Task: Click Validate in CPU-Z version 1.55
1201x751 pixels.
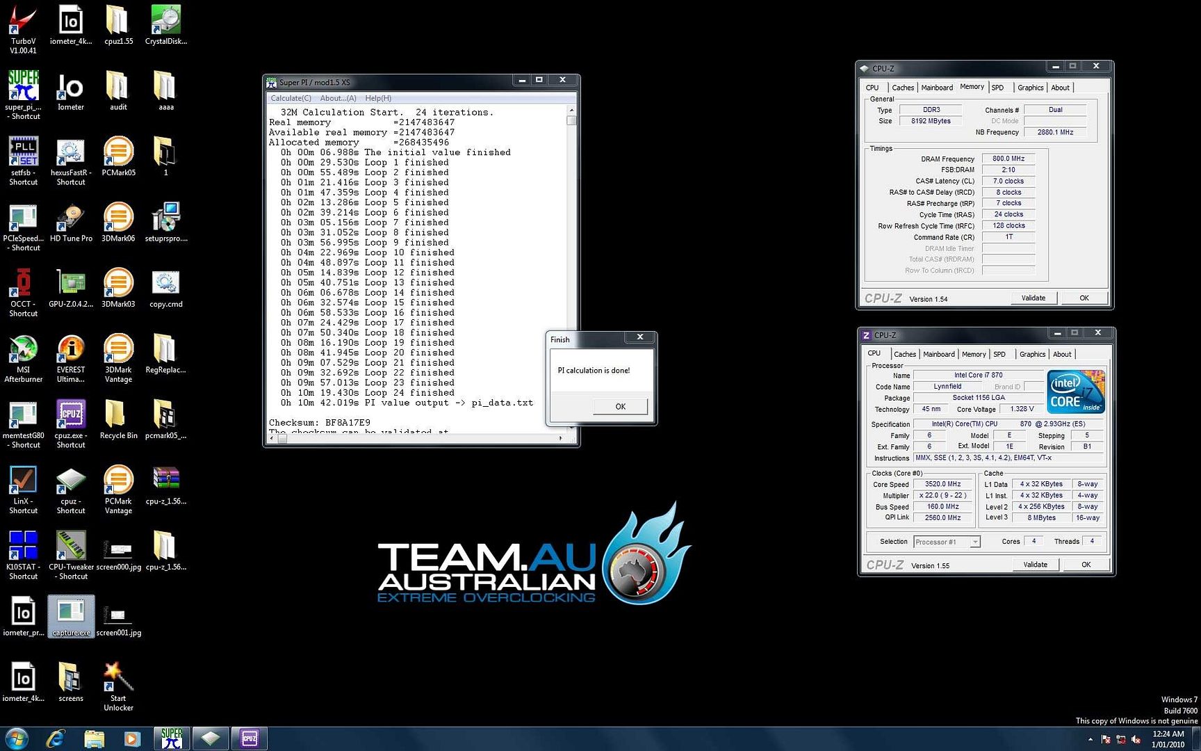Action: (x=1035, y=565)
